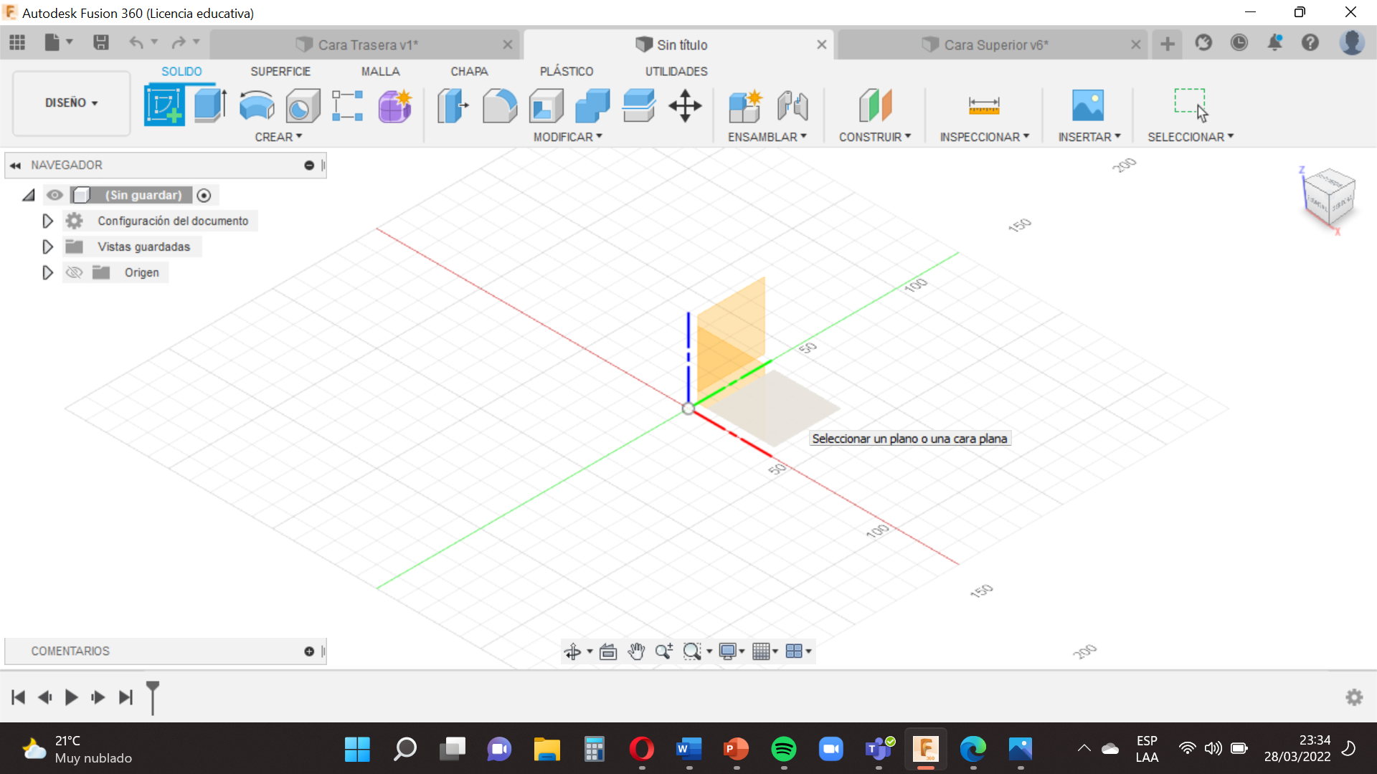This screenshot has width=1377, height=774.
Task: Open Spotify from the taskbar
Action: (x=784, y=749)
